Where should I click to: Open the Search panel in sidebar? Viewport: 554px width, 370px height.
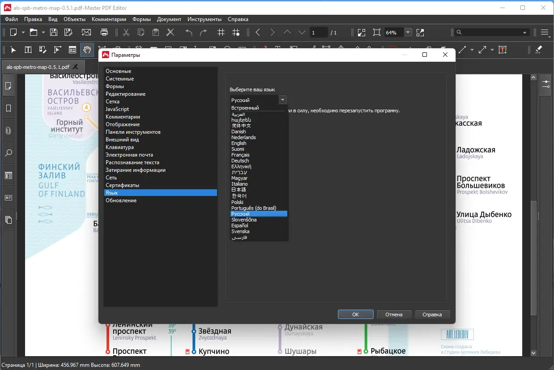(8, 153)
